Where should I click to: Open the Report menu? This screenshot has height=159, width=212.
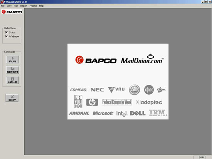[24, 6]
